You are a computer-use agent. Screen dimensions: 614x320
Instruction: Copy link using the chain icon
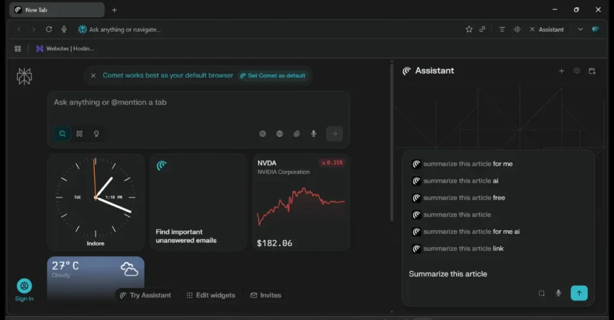[x=483, y=29]
